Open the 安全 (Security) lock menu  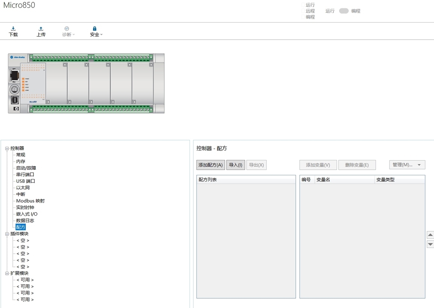(x=96, y=31)
